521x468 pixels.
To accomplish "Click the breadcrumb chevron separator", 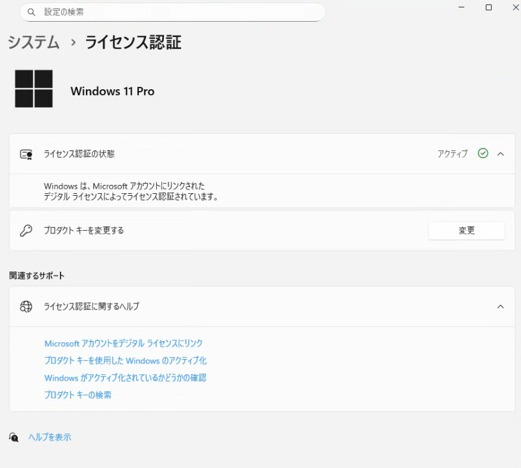I will pyautogui.click(x=73, y=43).
